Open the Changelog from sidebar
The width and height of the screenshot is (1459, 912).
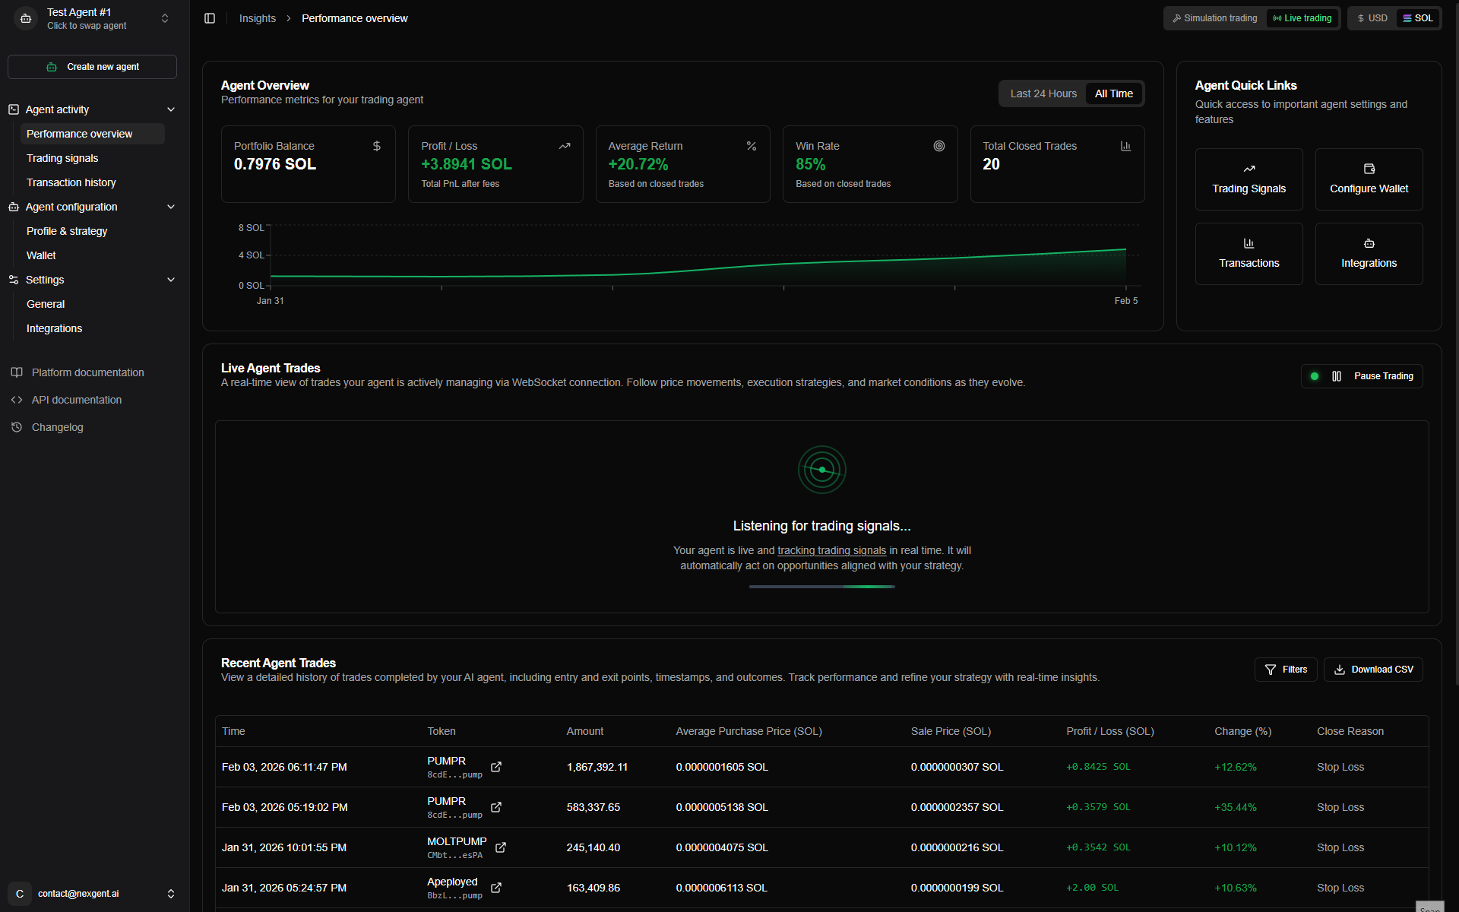[x=57, y=426]
